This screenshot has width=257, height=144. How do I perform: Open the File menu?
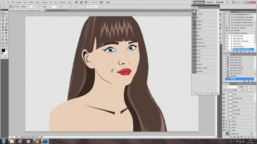[8, 3]
